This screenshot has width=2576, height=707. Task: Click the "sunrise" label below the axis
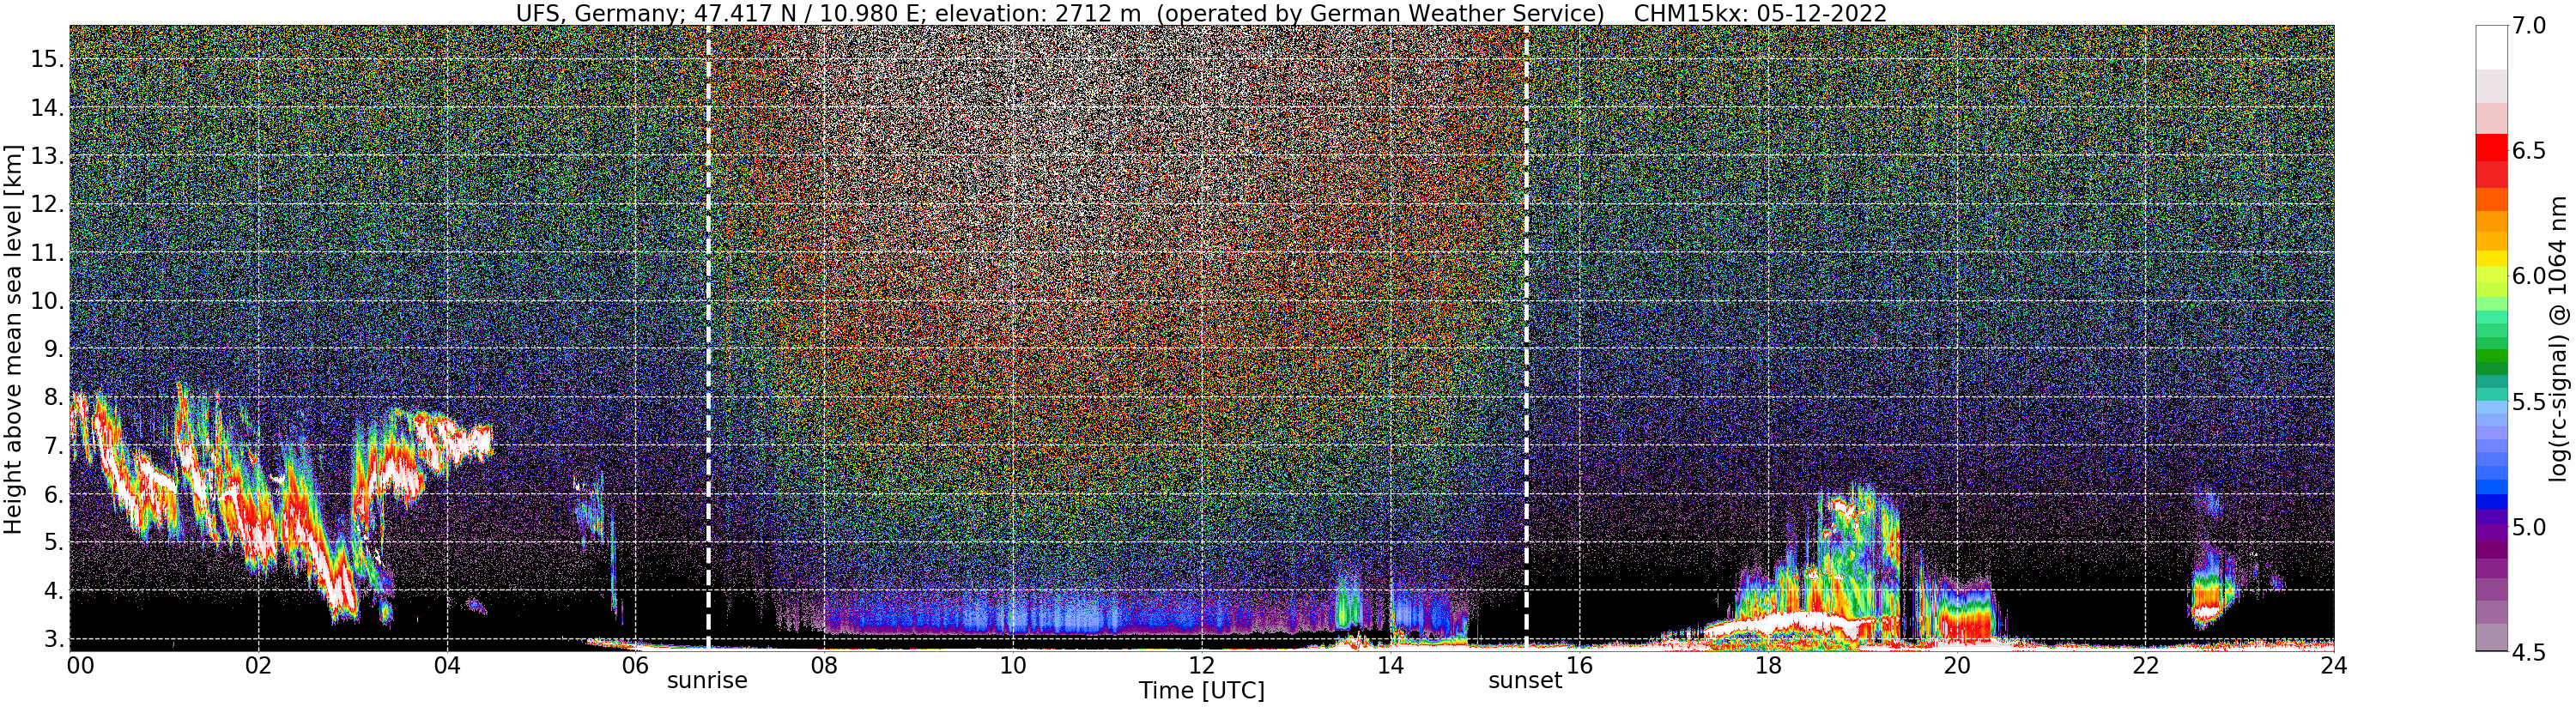pos(707,681)
